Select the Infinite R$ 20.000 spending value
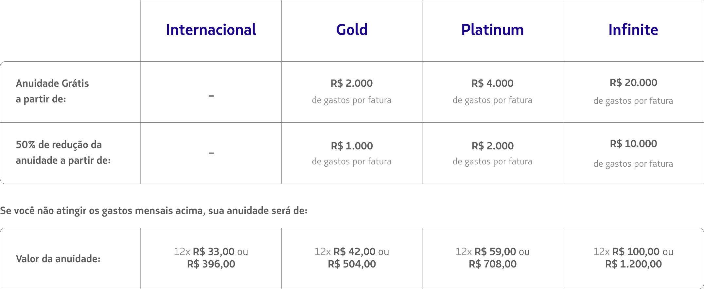 (633, 83)
